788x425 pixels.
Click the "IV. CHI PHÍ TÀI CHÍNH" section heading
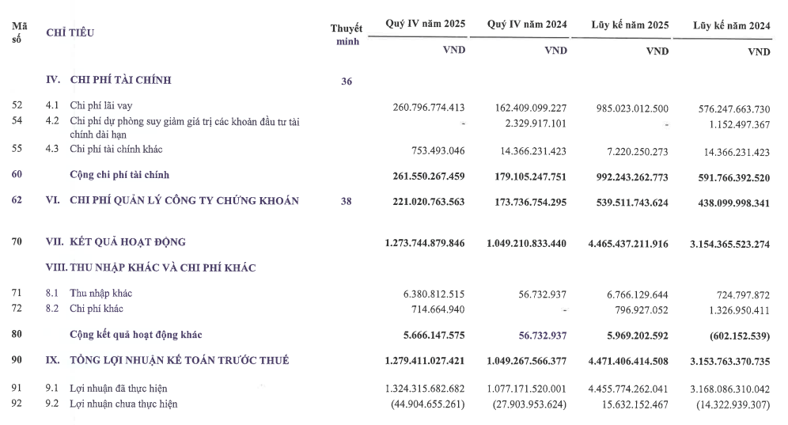[108, 80]
